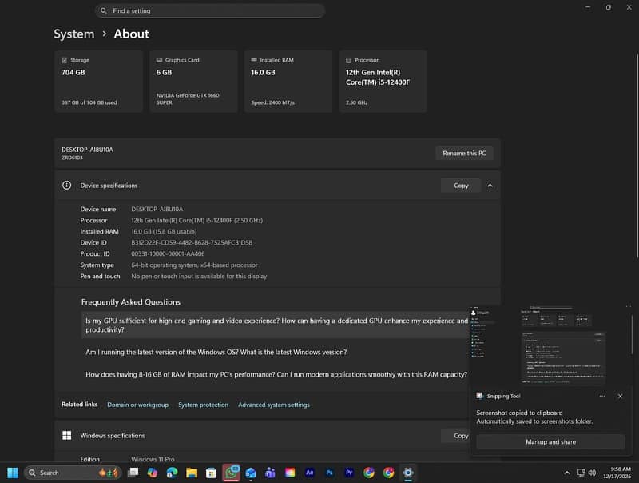
Task: Show hidden icons in the system tray
Action: [567, 473]
